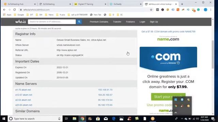This screenshot has height=122, width=218.
Task: Go back with the browser back arrow
Action: [x=4, y=10]
